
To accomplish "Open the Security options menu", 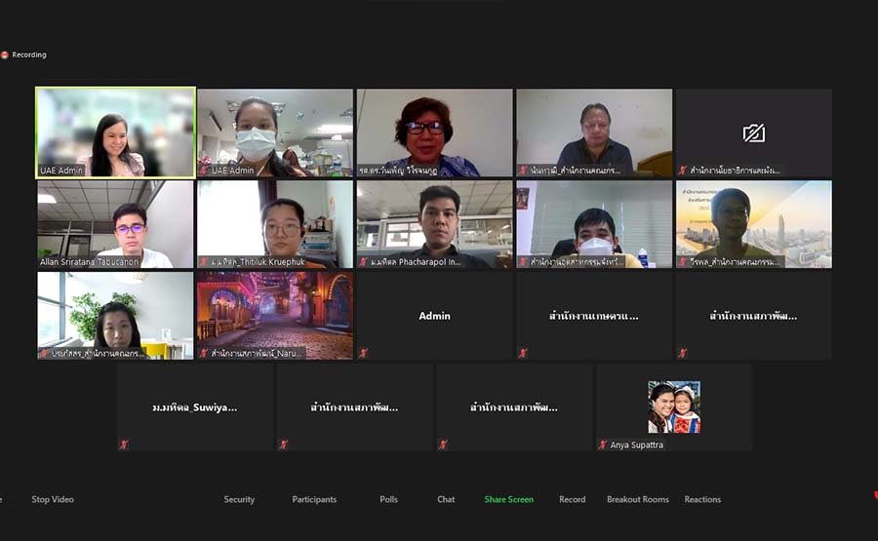I will [239, 499].
